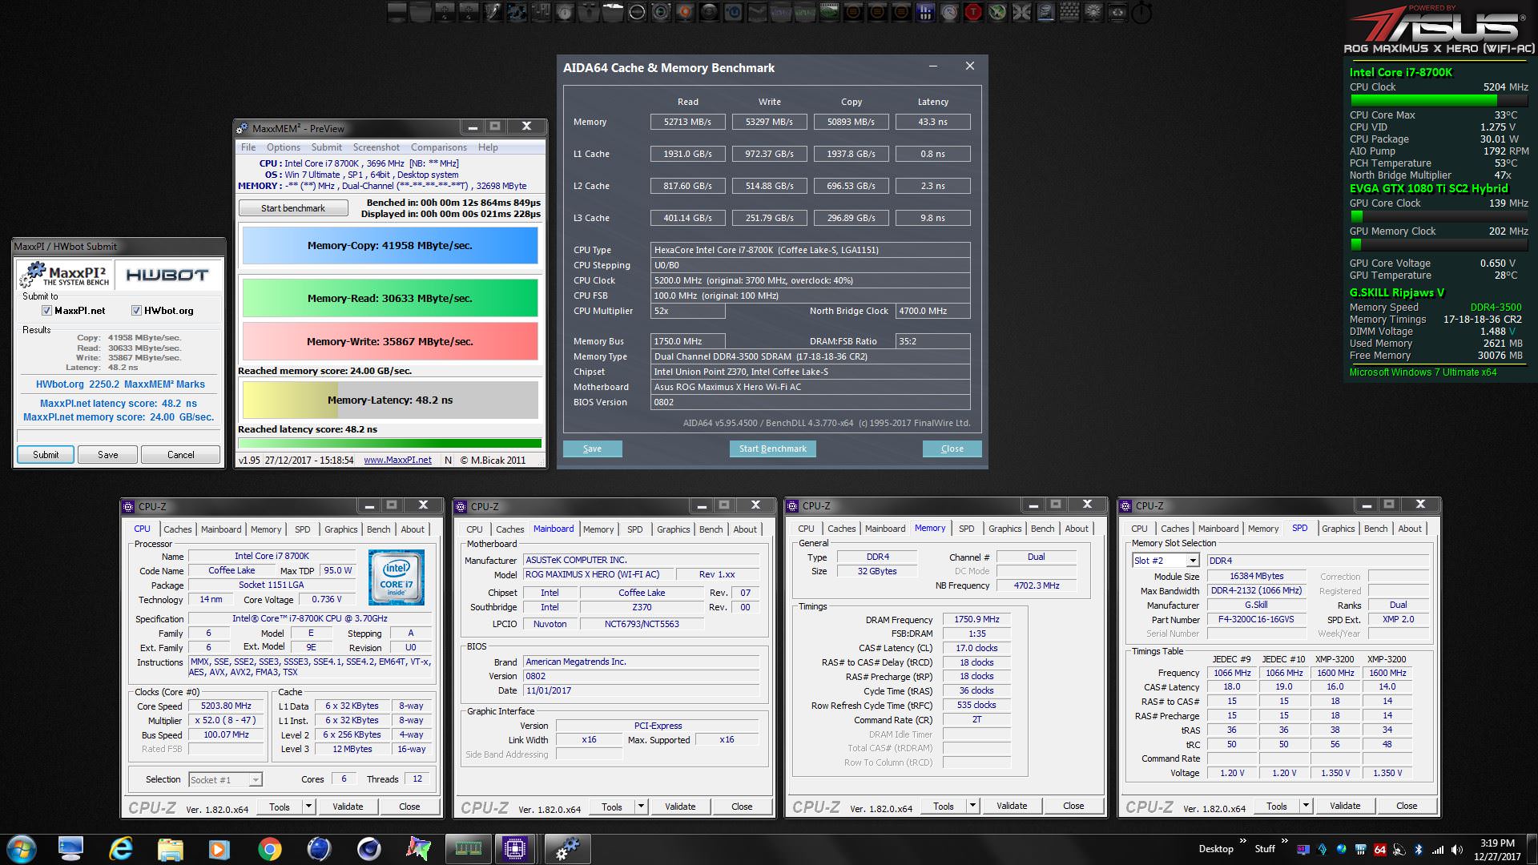Click the camera lens icon in top dock
The height and width of the screenshot is (865, 1538).
(x=661, y=12)
